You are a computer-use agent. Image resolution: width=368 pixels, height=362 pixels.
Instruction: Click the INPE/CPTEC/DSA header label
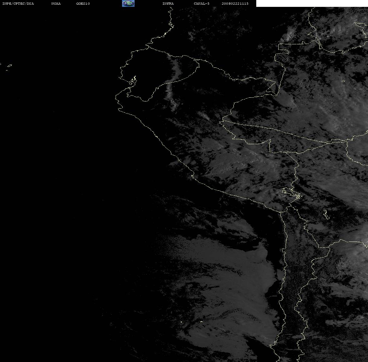click(x=18, y=3)
